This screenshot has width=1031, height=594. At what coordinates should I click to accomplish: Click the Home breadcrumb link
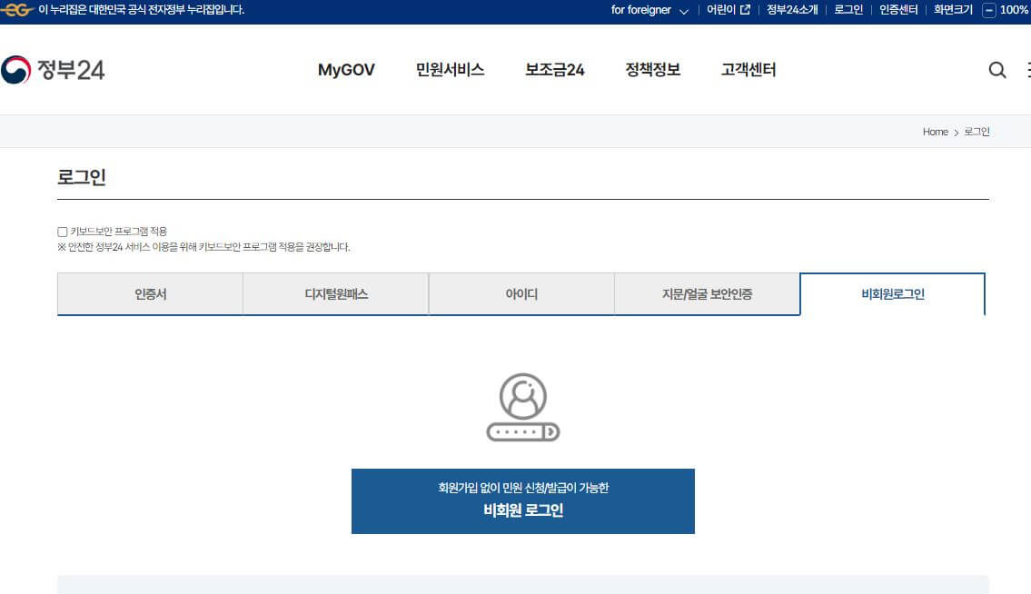935,132
